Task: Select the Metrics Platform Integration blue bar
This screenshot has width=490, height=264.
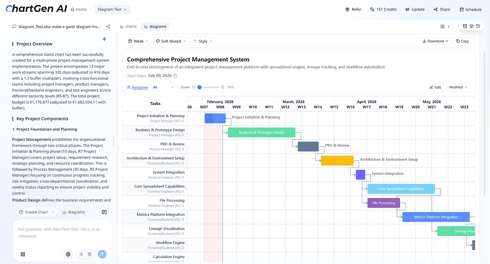Action: pyautogui.click(x=436, y=217)
